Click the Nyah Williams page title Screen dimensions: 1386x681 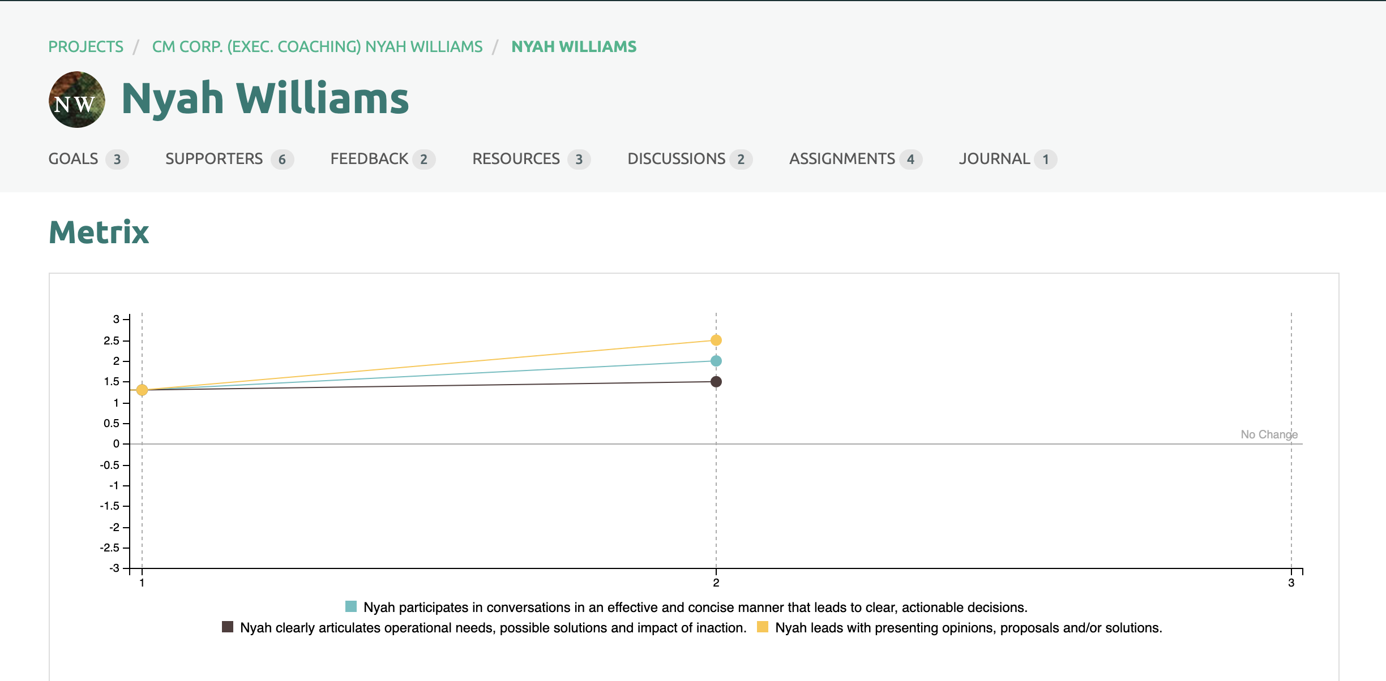[x=265, y=98]
